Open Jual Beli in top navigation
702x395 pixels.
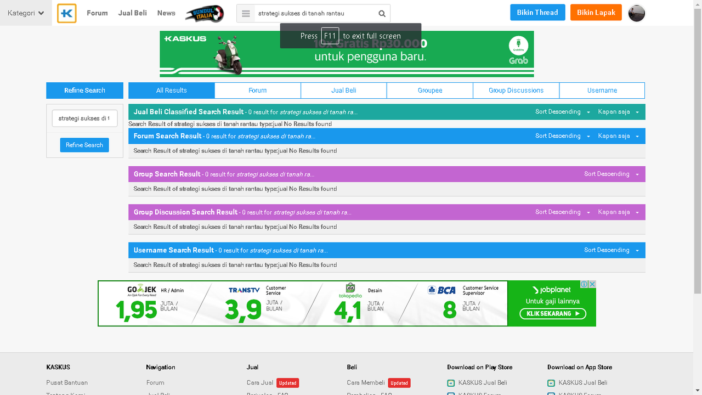click(x=133, y=13)
